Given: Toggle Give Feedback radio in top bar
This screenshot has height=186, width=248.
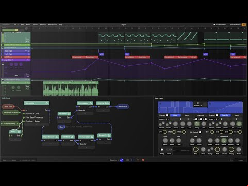Looking at the screenshot, I should (x=214, y=25).
